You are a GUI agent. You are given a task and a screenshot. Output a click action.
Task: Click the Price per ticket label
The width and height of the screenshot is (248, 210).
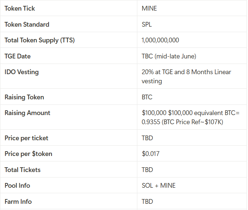[26, 138]
